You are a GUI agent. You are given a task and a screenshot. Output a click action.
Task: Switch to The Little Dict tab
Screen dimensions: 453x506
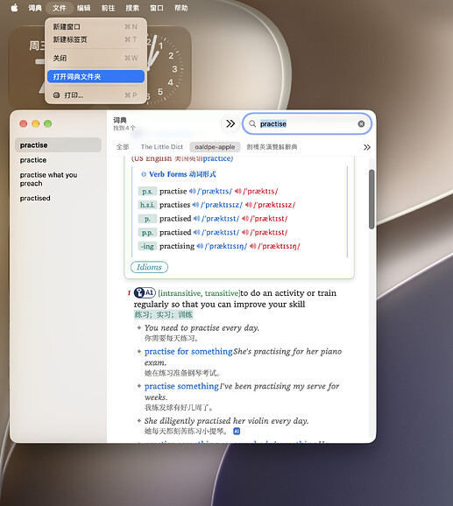(x=162, y=147)
